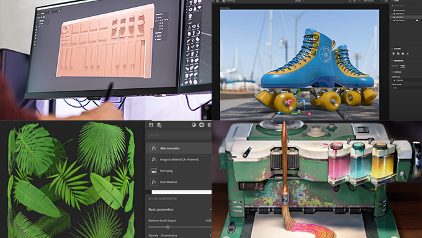Click the fx icon of Atlas Generator

154,148
